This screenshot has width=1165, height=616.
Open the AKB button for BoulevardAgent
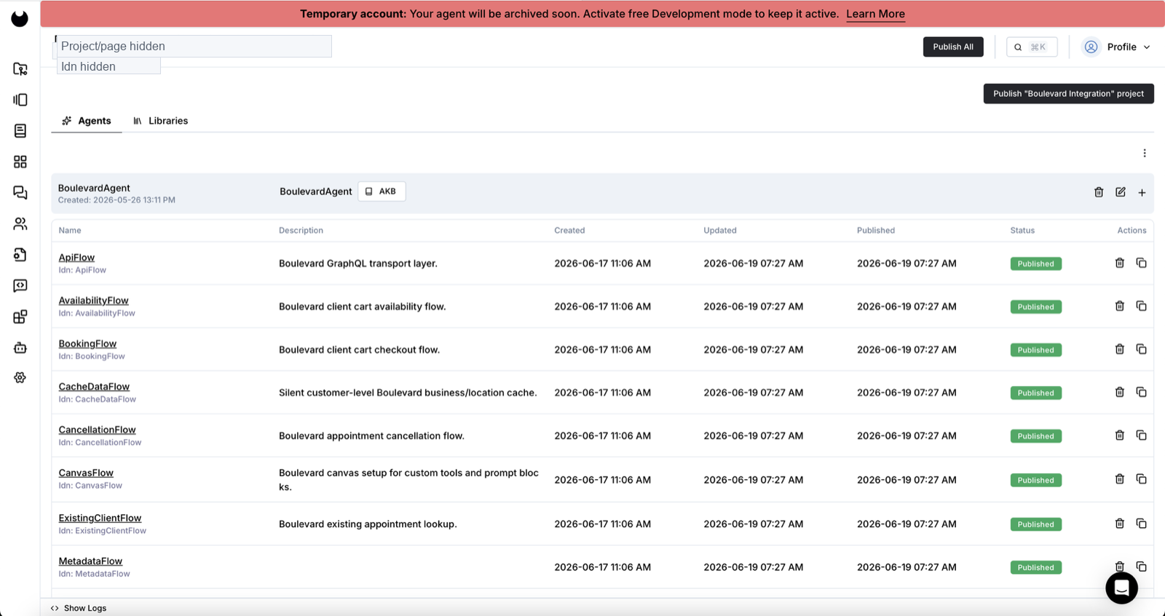382,191
